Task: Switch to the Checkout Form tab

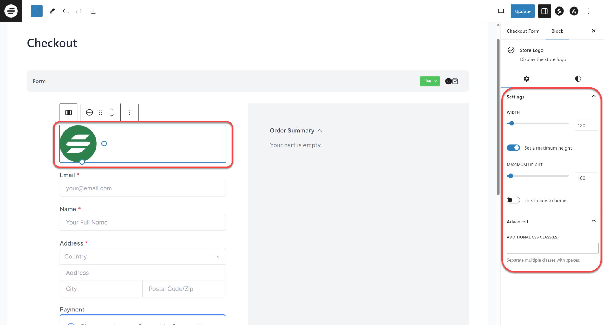Action: click(523, 31)
